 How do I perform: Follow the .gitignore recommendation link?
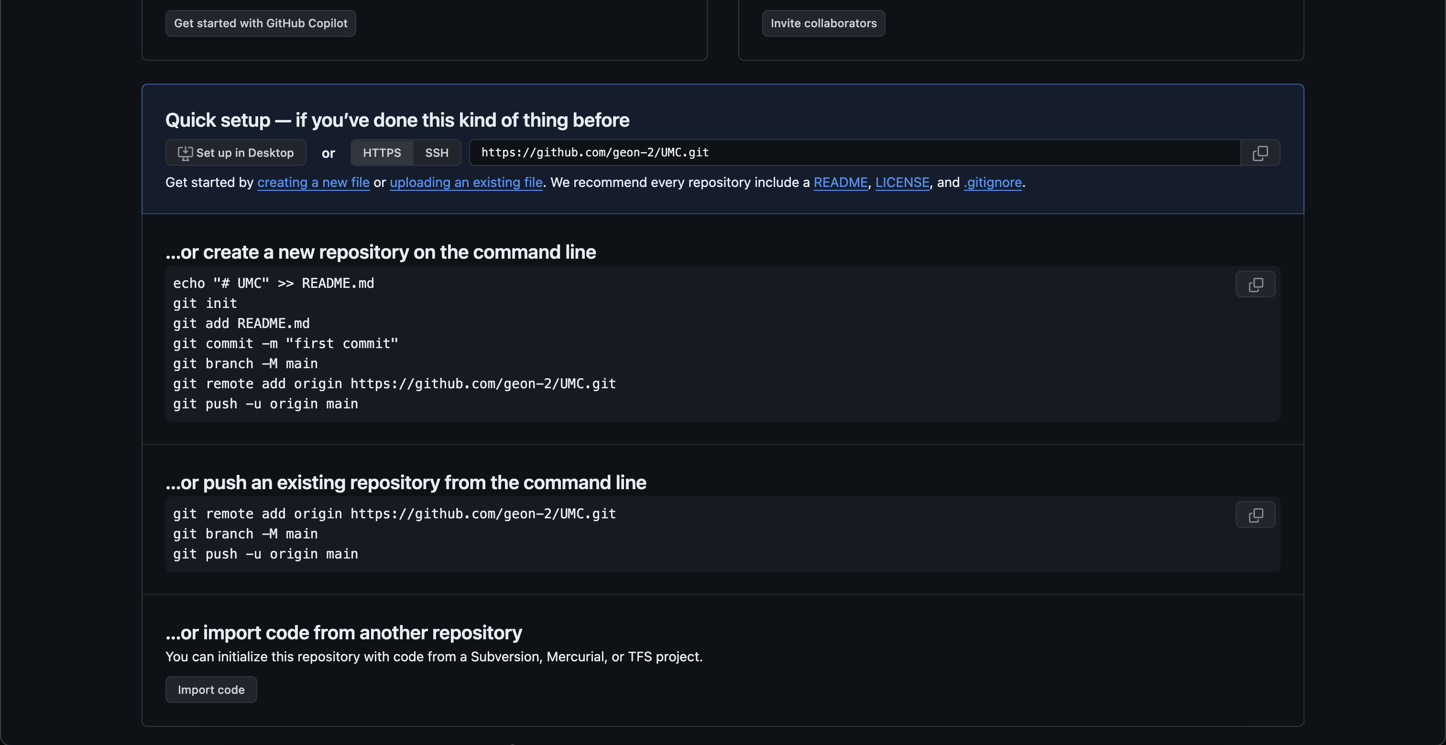tap(992, 183)
